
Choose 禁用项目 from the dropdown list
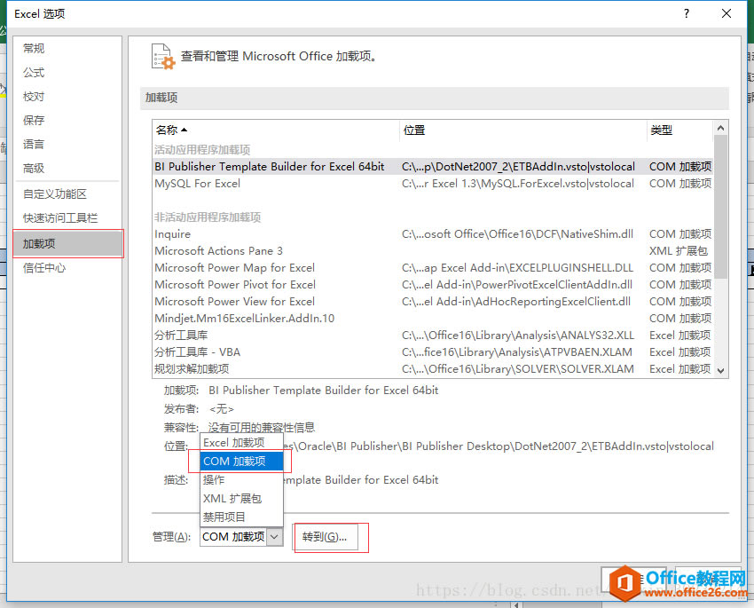click(x=241, y=517)
